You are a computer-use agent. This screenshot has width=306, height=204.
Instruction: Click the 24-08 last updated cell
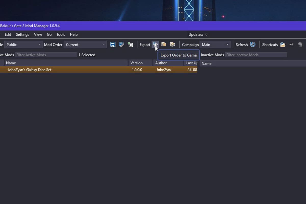coord(192,70)
